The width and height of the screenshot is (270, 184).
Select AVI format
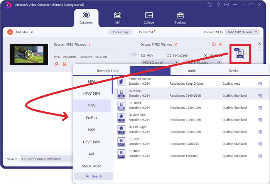point(91,154)
